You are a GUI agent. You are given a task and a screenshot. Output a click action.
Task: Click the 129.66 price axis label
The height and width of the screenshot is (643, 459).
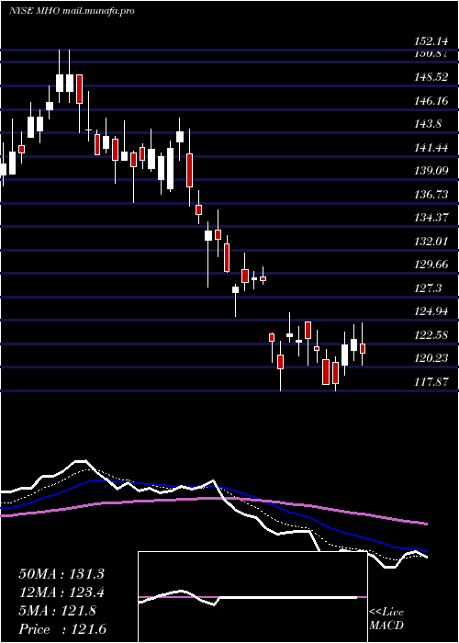431,265
